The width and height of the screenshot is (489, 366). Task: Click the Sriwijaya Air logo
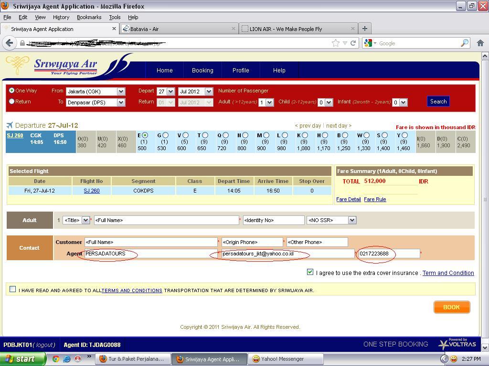65,66
